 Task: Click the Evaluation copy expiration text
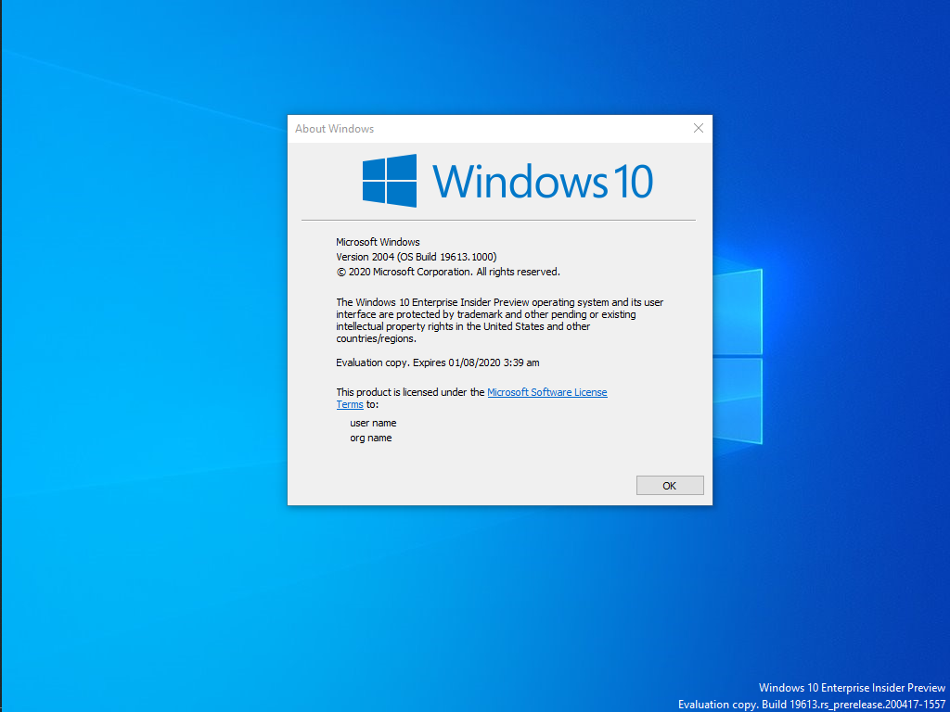tap(438, 362)
